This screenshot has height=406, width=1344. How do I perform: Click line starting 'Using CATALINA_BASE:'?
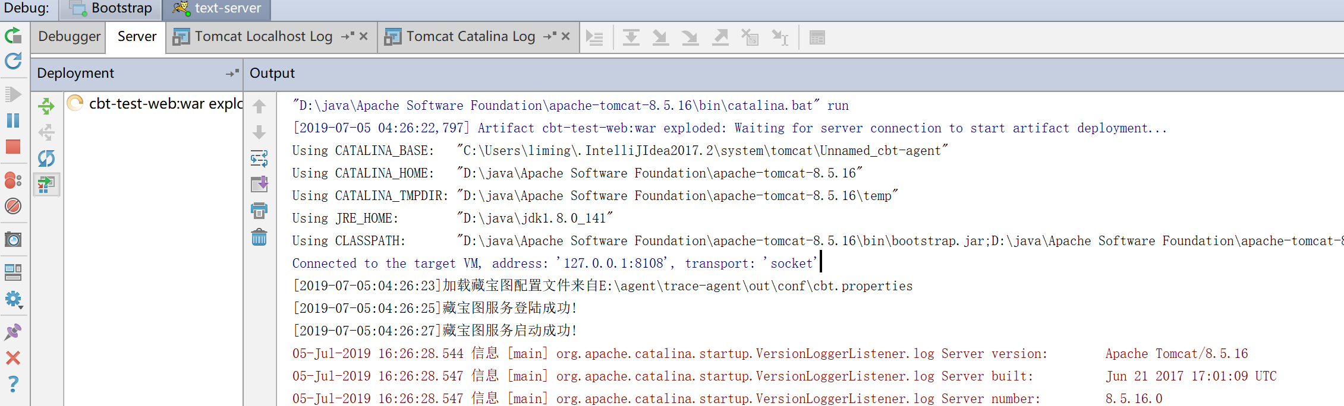point(620,151)
